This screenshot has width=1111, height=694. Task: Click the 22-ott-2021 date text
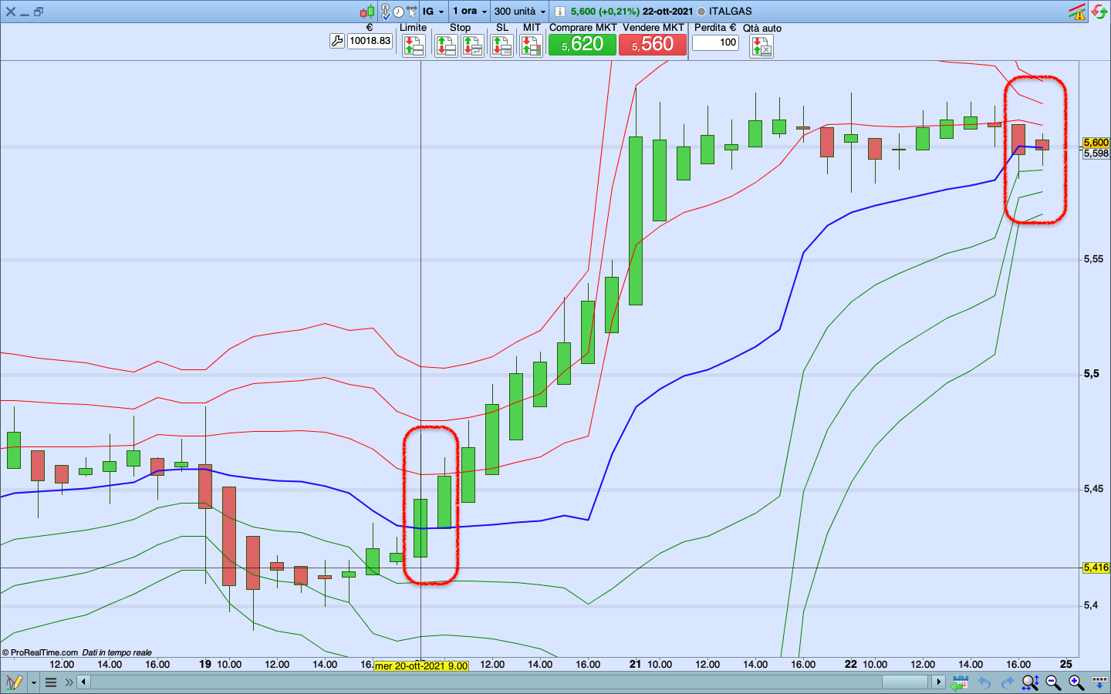667,12
